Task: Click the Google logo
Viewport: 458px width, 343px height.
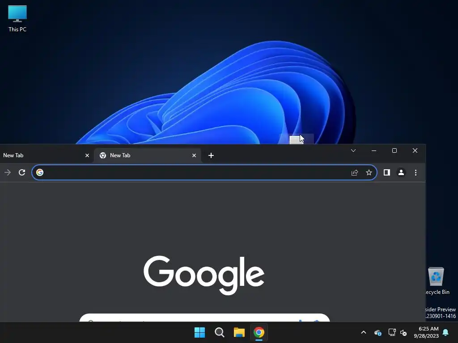Action: pyautogui.click(x=204, y=275)
